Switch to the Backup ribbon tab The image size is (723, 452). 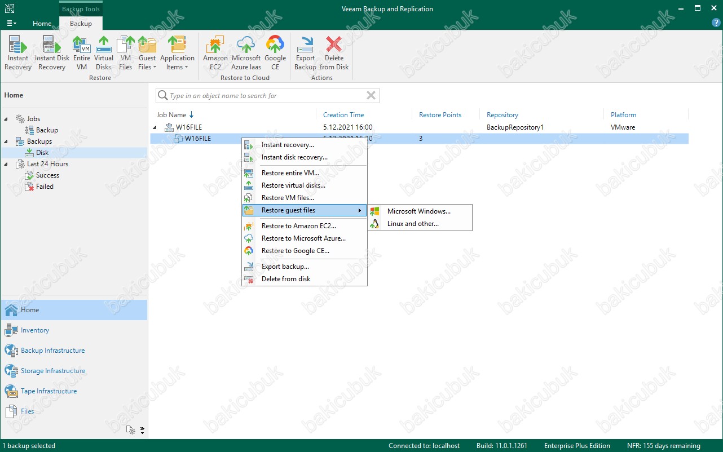pyautogui.click(x=81, y=24)
